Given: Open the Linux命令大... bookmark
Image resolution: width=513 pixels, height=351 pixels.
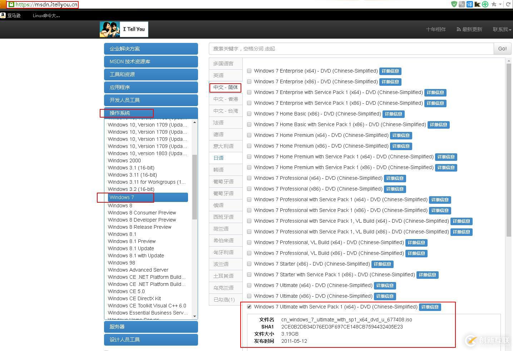Looking at the screenshot, I should 46,15.
